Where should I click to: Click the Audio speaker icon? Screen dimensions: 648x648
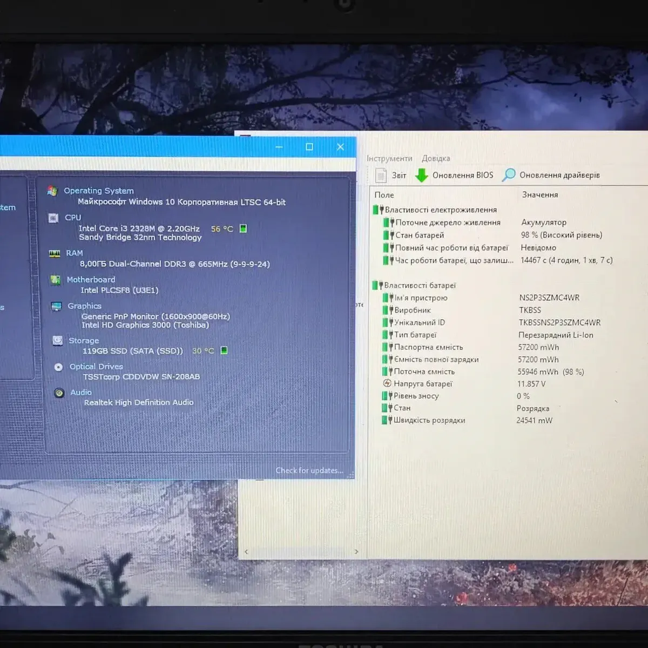tap(59, 393)
